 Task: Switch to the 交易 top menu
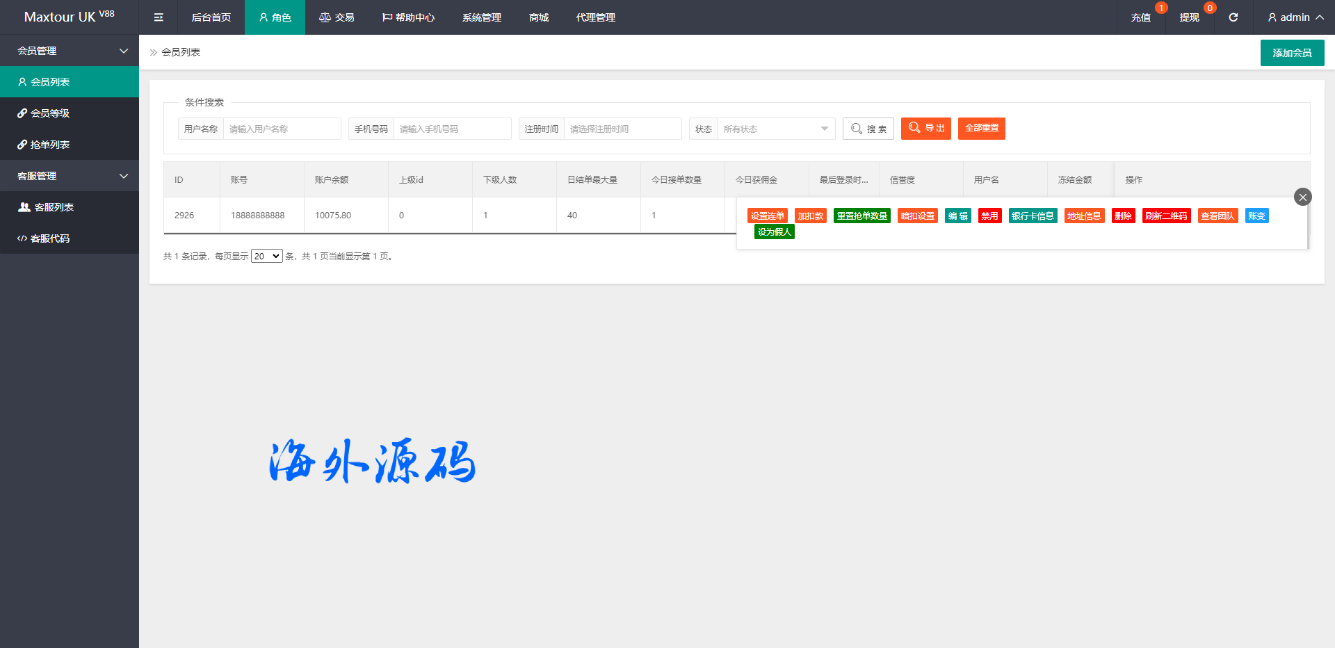pyautogui.click(x=337, y=17)
